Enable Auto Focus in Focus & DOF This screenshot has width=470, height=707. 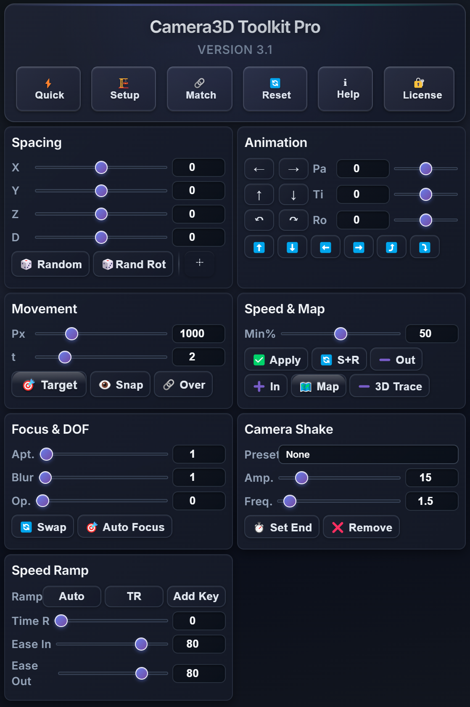[x=124, y=527]
